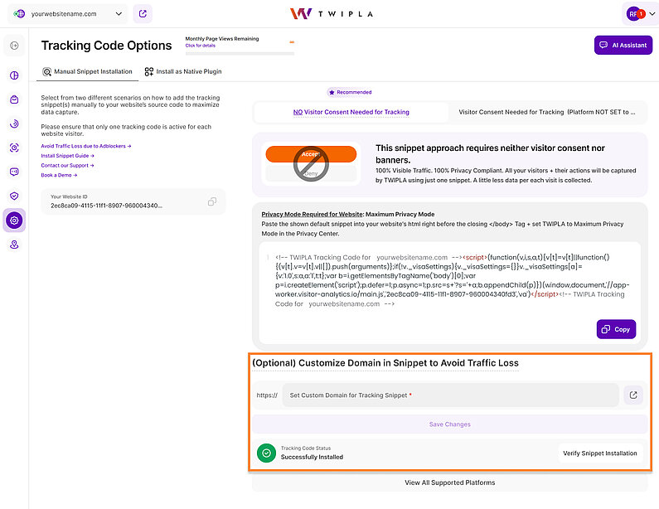Open the privacy shield sidebar icon
Viewport: 659px width, 509px height.
coord(14,196)
